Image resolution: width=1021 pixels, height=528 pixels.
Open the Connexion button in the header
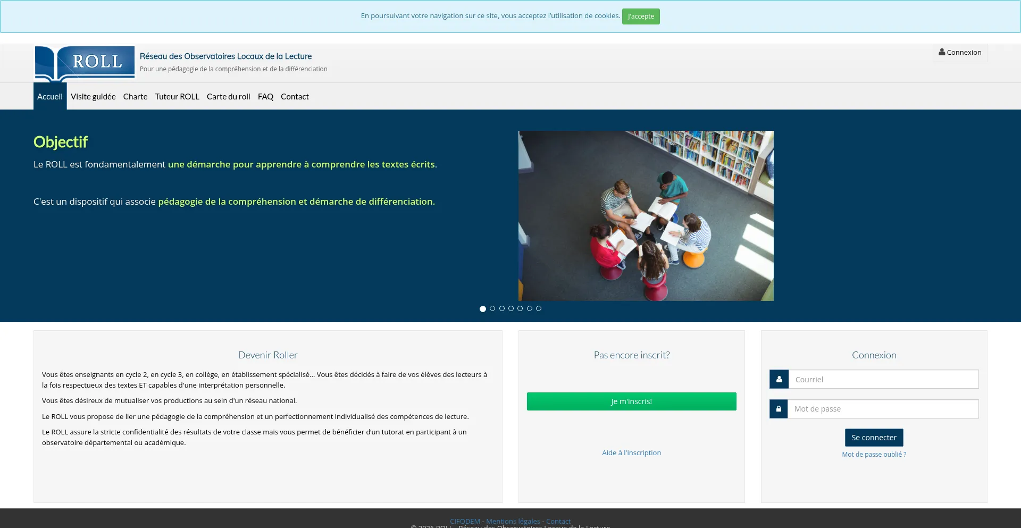coord(960,52)
